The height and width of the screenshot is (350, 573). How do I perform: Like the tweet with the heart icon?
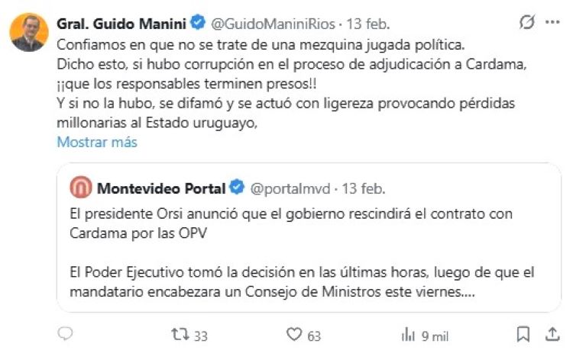point(294,334)
